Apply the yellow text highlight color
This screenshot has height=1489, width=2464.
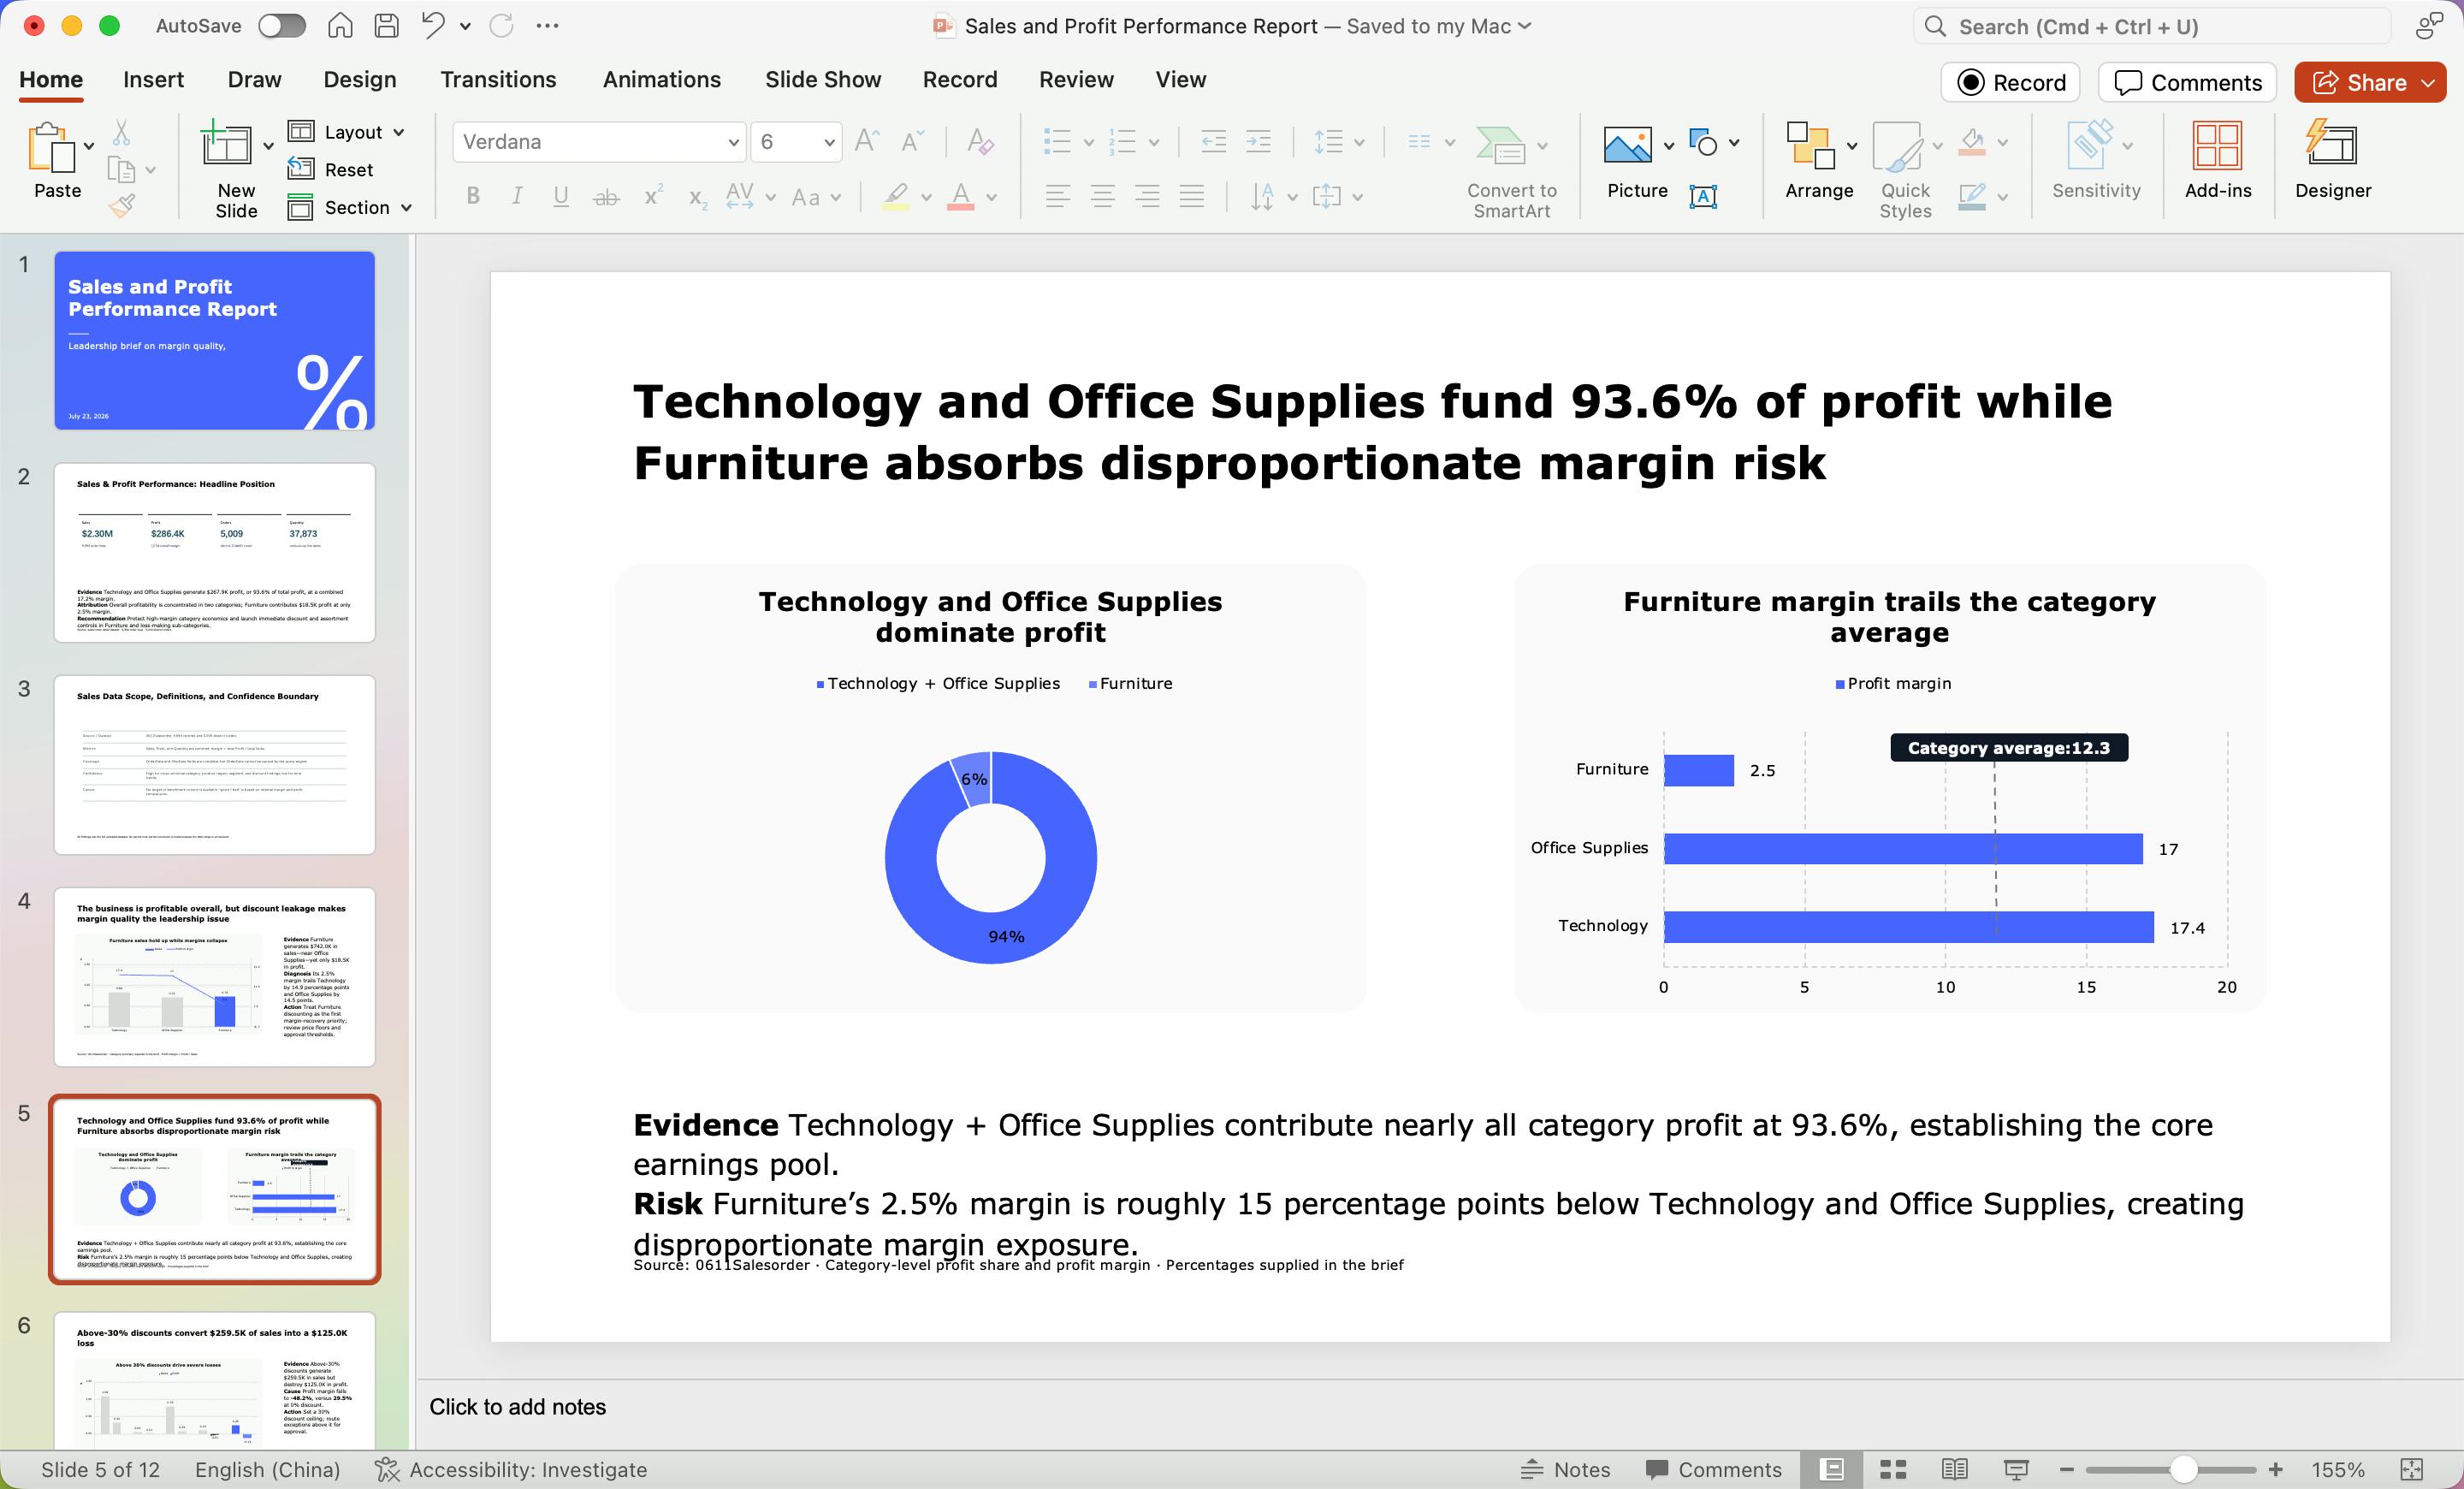896,196
